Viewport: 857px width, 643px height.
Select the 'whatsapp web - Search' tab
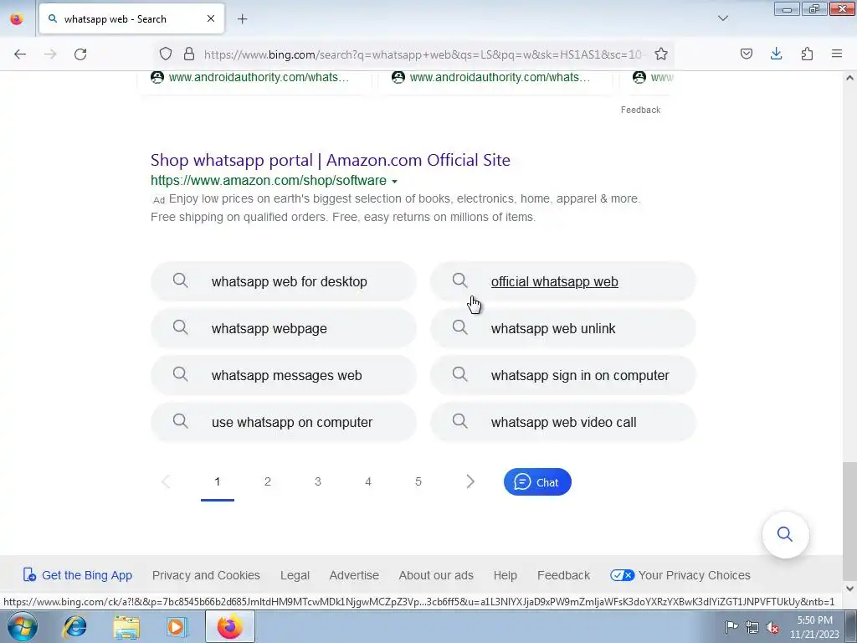point(131,19)
